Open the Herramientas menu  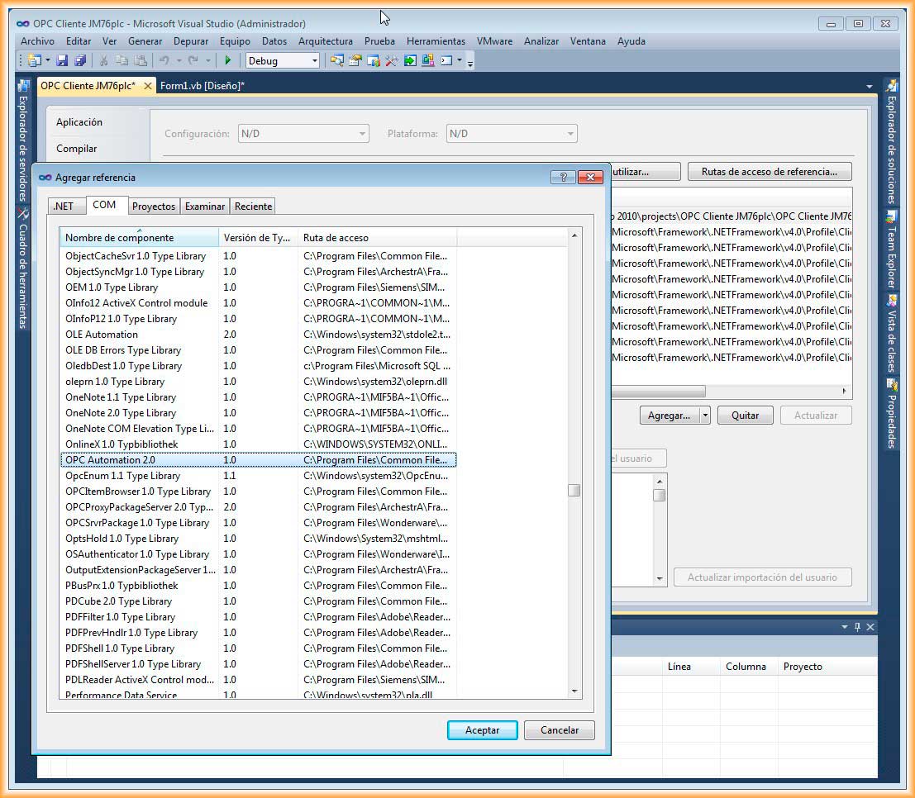pos(436,40)
